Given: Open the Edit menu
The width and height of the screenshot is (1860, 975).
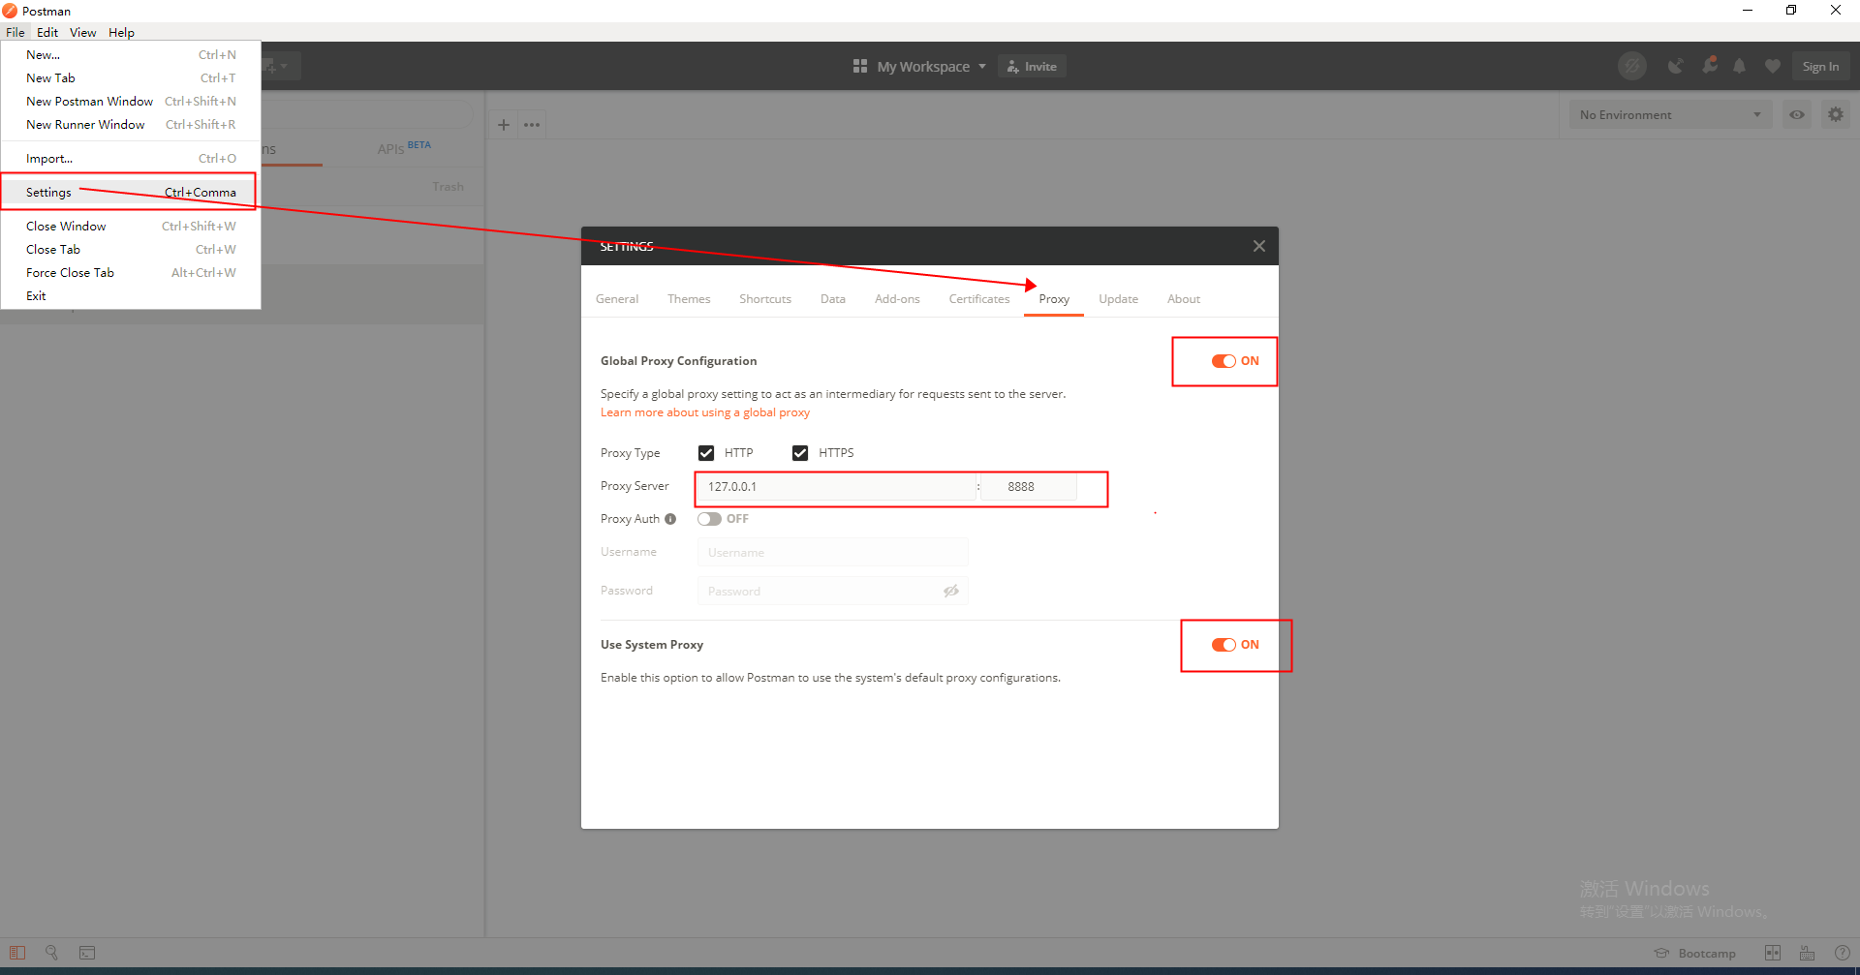Looking at the screenshot, I should 47,32.
